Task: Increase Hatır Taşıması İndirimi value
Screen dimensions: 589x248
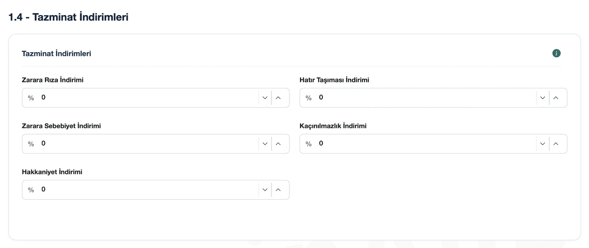Action: [x=556, y=98]
